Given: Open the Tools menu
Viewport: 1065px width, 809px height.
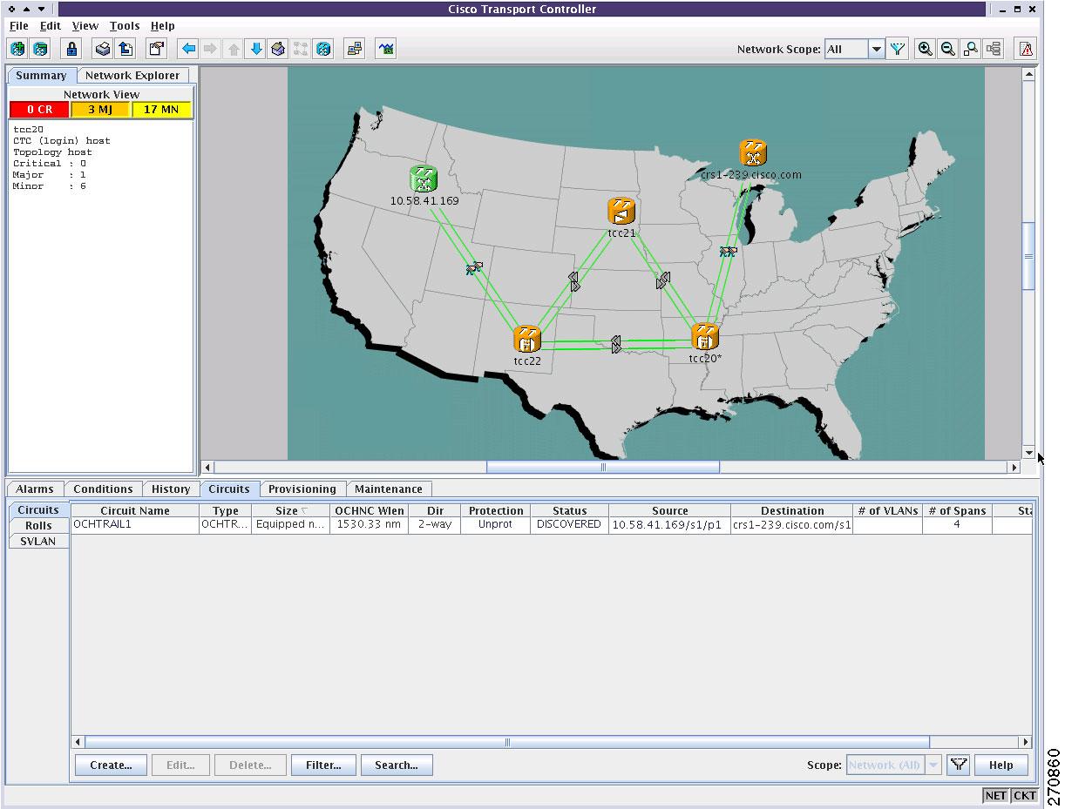Looking at the screenshot, I should [x=125, y=26].
